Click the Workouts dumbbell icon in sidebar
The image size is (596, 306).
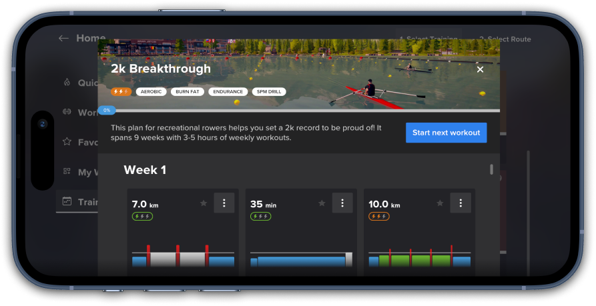pos(67,112)
